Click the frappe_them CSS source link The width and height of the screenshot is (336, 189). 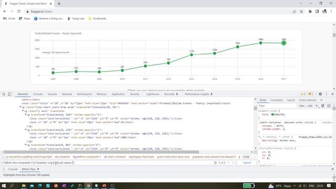click(x=315, y=136)
